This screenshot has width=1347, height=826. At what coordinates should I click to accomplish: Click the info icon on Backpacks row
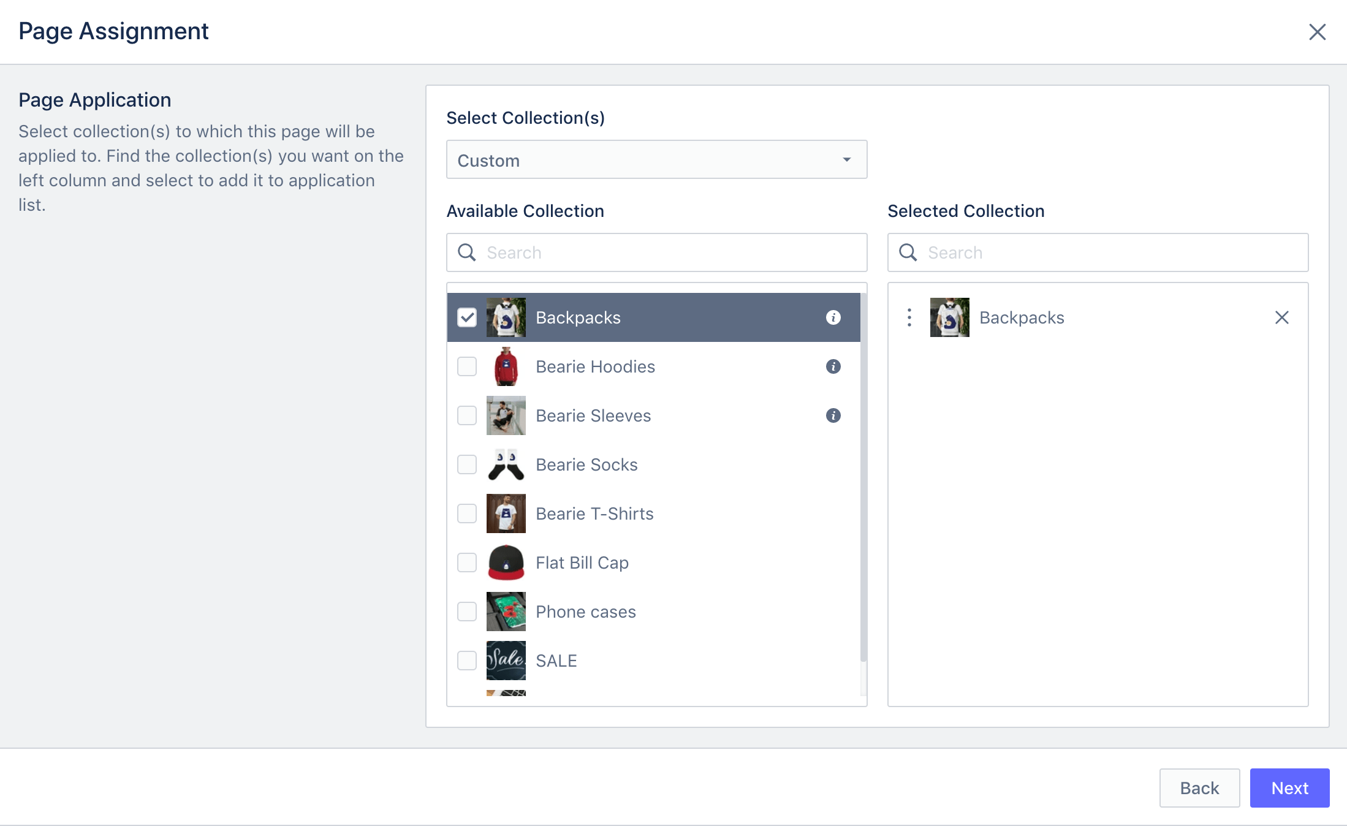coord(833,317)
